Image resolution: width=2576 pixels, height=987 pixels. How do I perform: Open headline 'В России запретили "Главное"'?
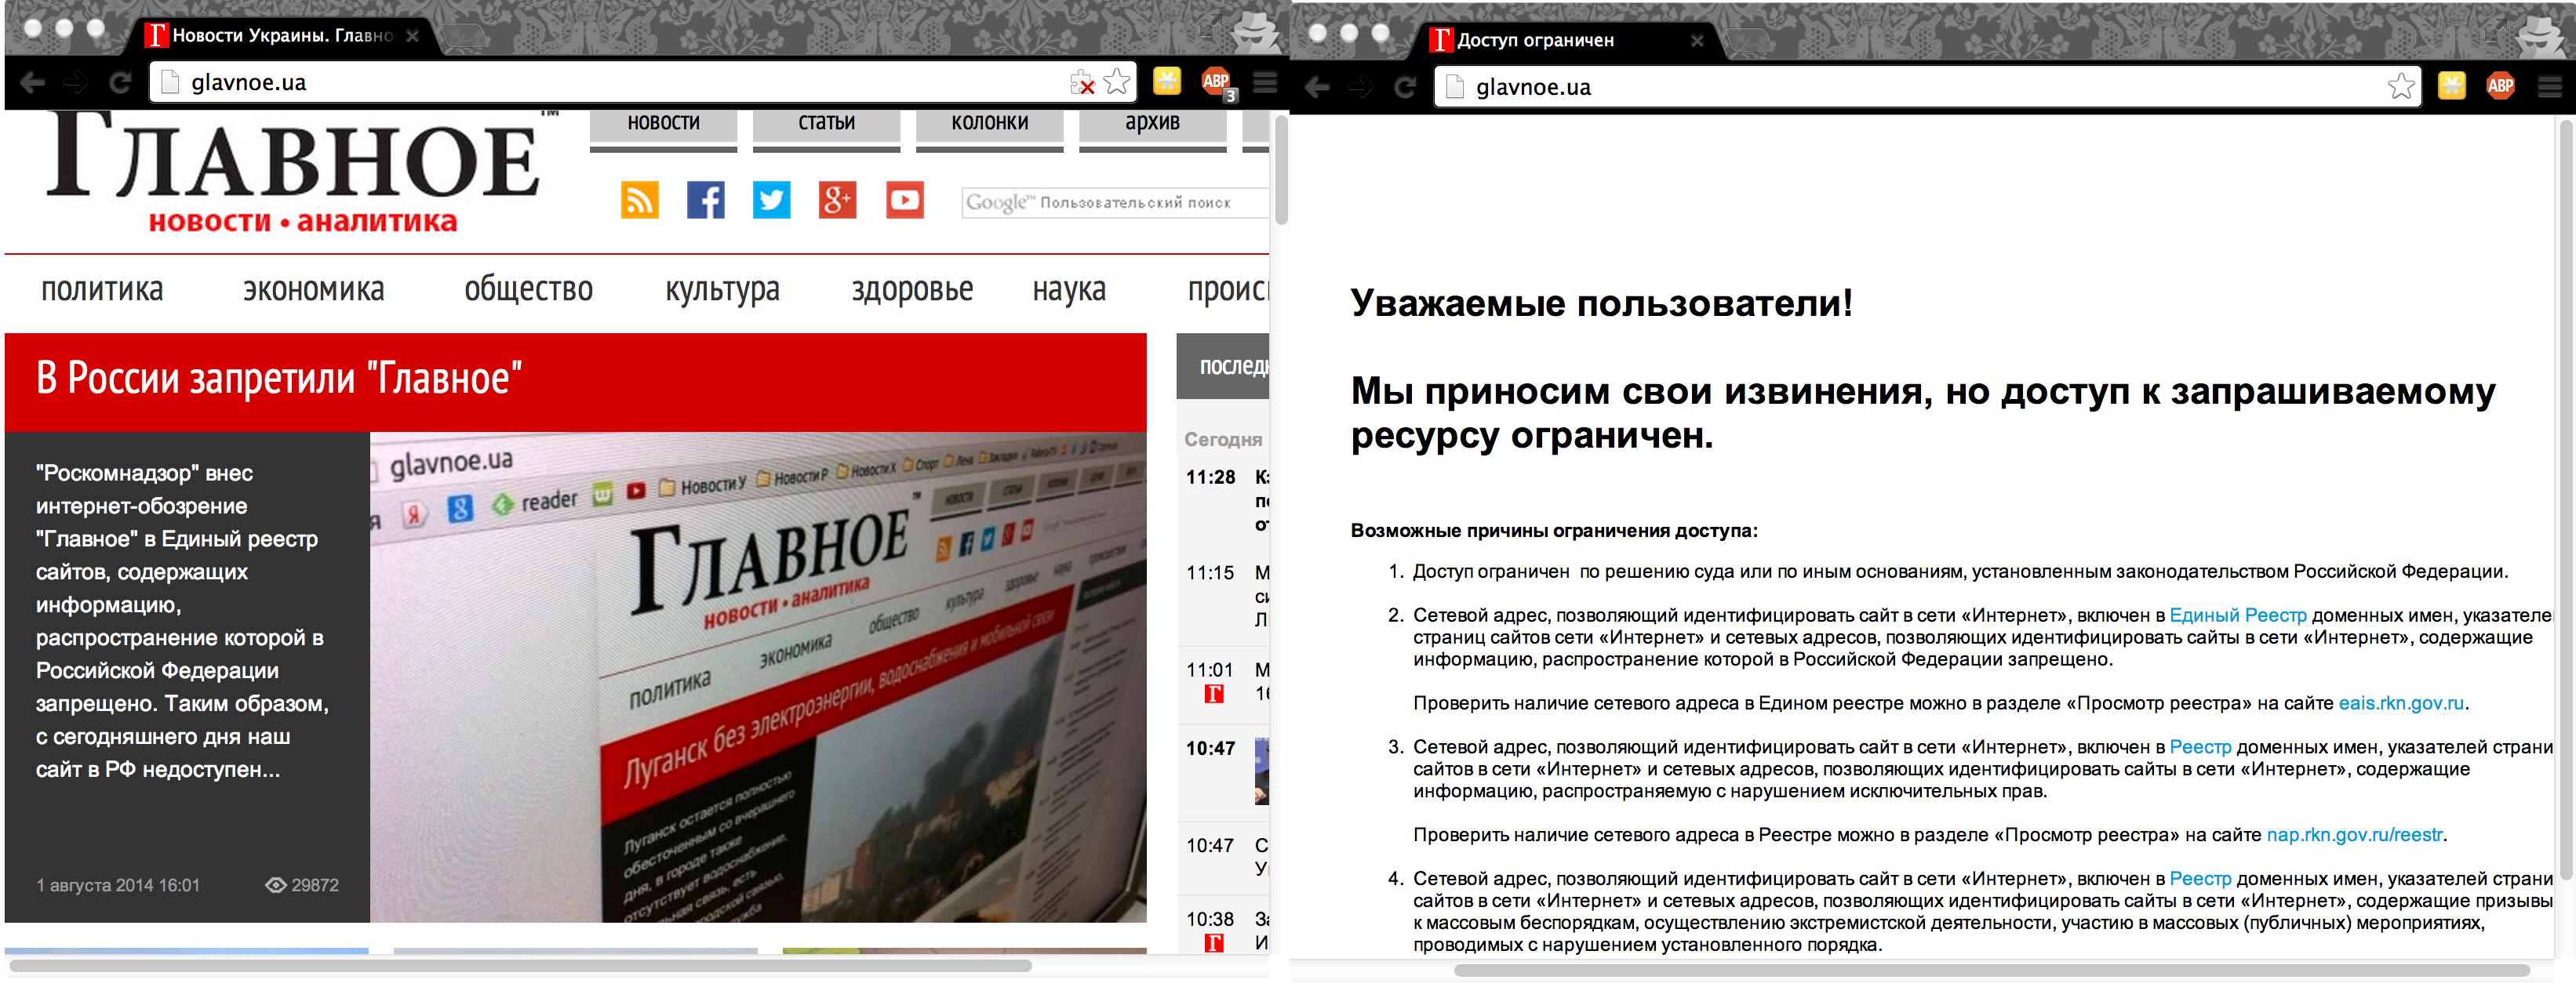279,379
